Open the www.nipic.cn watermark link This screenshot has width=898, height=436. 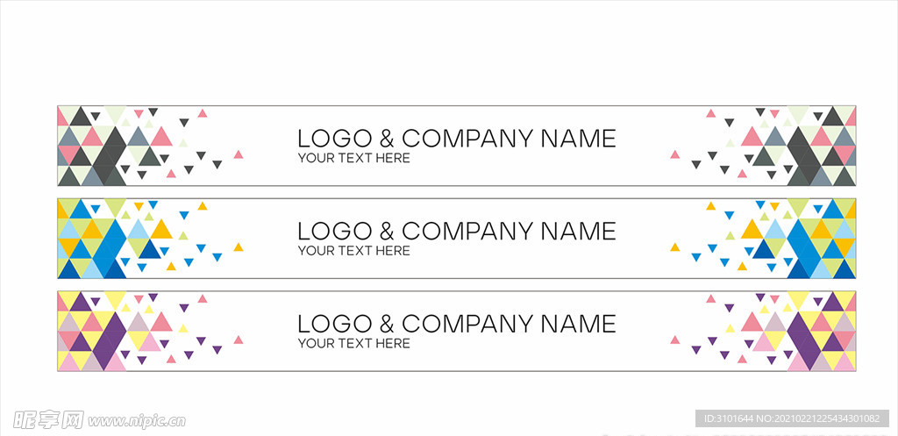[137, 422]
